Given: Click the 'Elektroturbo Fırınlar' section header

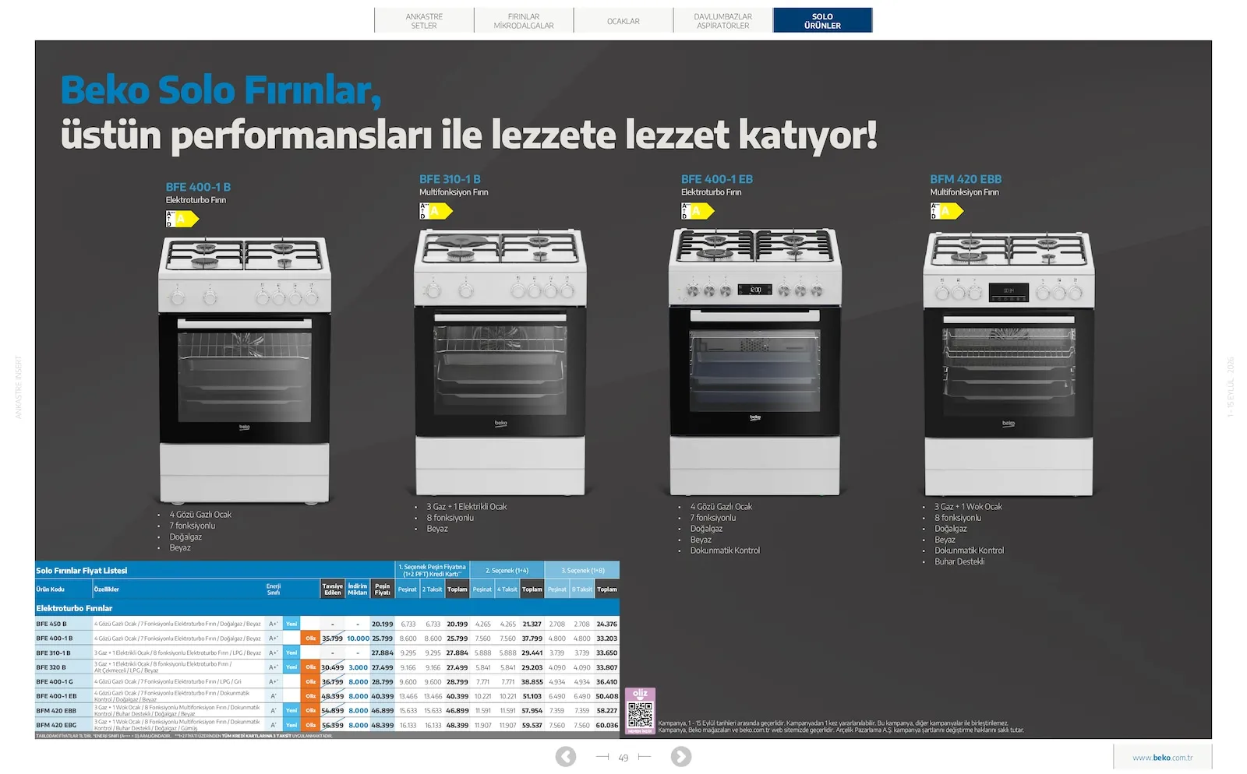Looking at the screenshot, I should pyautogui.click(x=74, y=608).
